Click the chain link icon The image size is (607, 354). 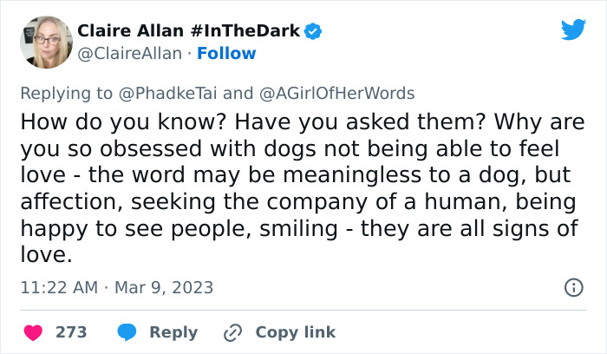(x=233, y=332)
